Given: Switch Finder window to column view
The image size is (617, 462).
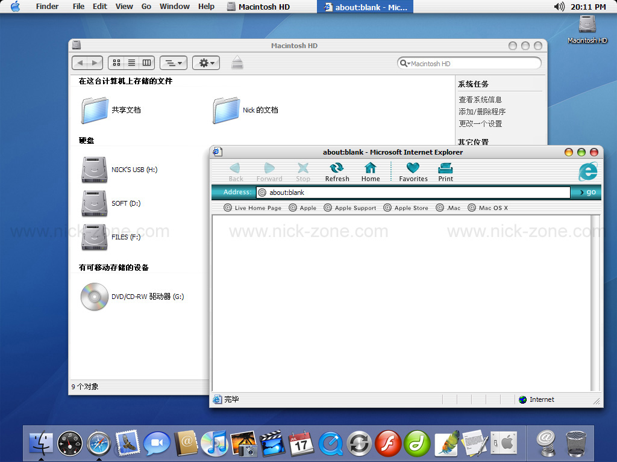Looking at the screenshot, I should (x=146, y=63).
